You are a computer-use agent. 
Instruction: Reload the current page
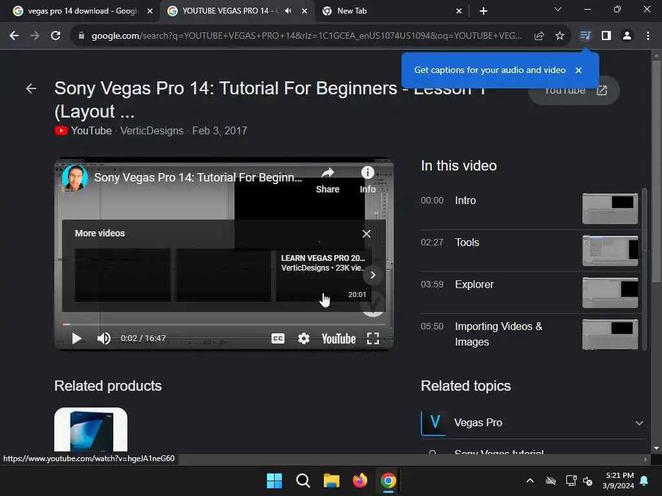(56, 36)
